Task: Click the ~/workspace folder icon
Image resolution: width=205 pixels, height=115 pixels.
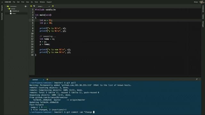Action: pos(8,6)
